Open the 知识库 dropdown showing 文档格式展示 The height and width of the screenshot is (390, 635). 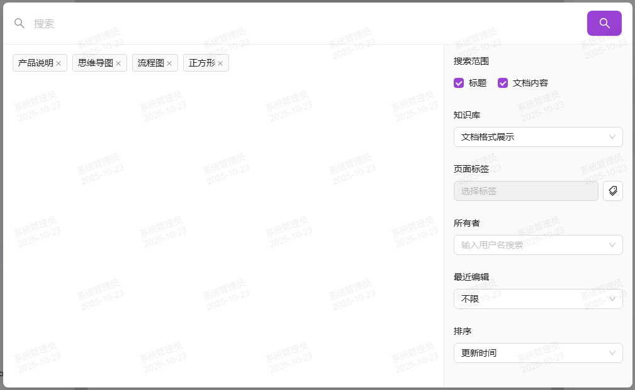click(x=538, y=137)
